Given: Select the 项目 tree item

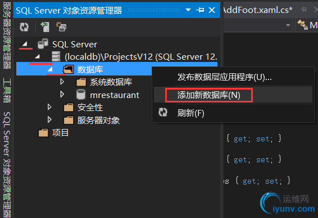Looking at the screenshot, I should coord(60,133).
